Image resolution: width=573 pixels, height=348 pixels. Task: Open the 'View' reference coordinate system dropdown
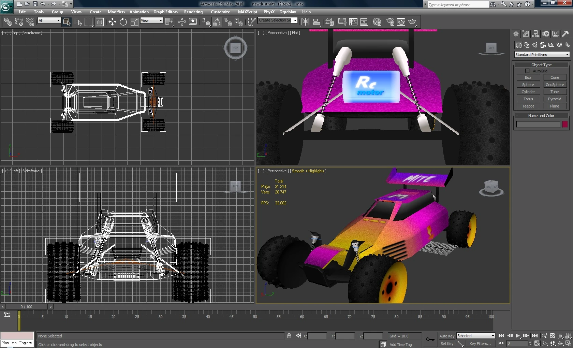tap(151, 20)
